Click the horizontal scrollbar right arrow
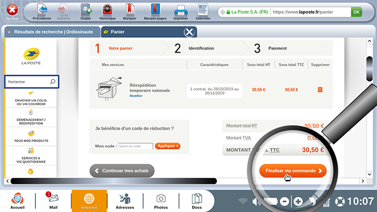377x212 pixels. click(363, 181)
